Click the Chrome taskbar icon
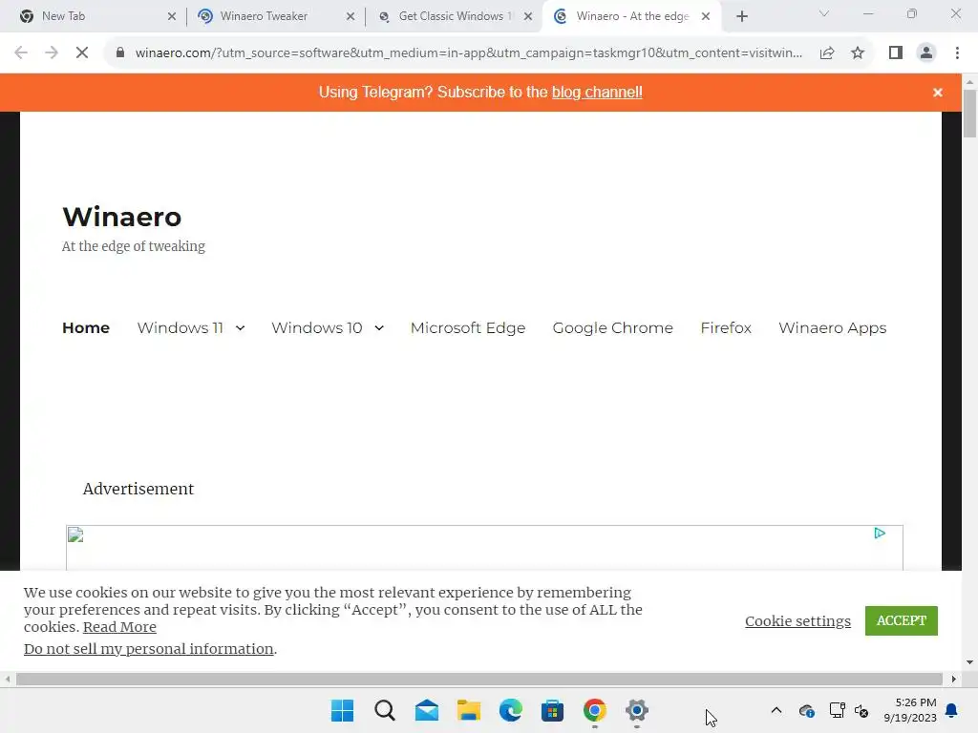Image resolution: width=978 pixels, height=733 pixels. pyautogui.click(x=594, y=710)
